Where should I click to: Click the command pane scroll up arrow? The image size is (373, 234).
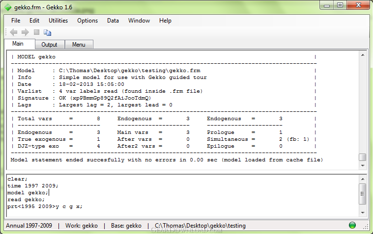(x=363, y=179)
